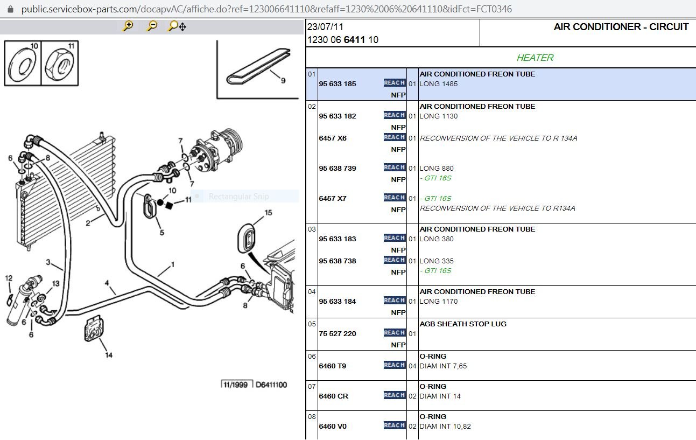The height and width of the screenshot is (440, 696).
Task: Select the hex nut thumbnail labeled 11
Action: [x=59, y=62]
